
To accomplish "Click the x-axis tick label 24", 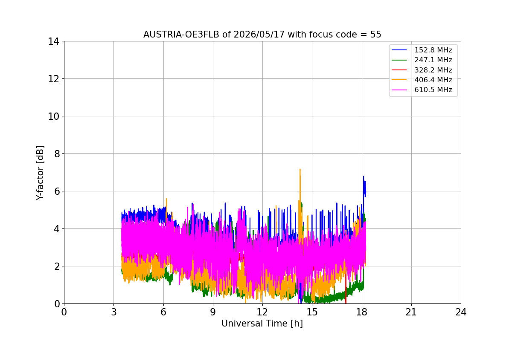I will [x=460, y=312].
